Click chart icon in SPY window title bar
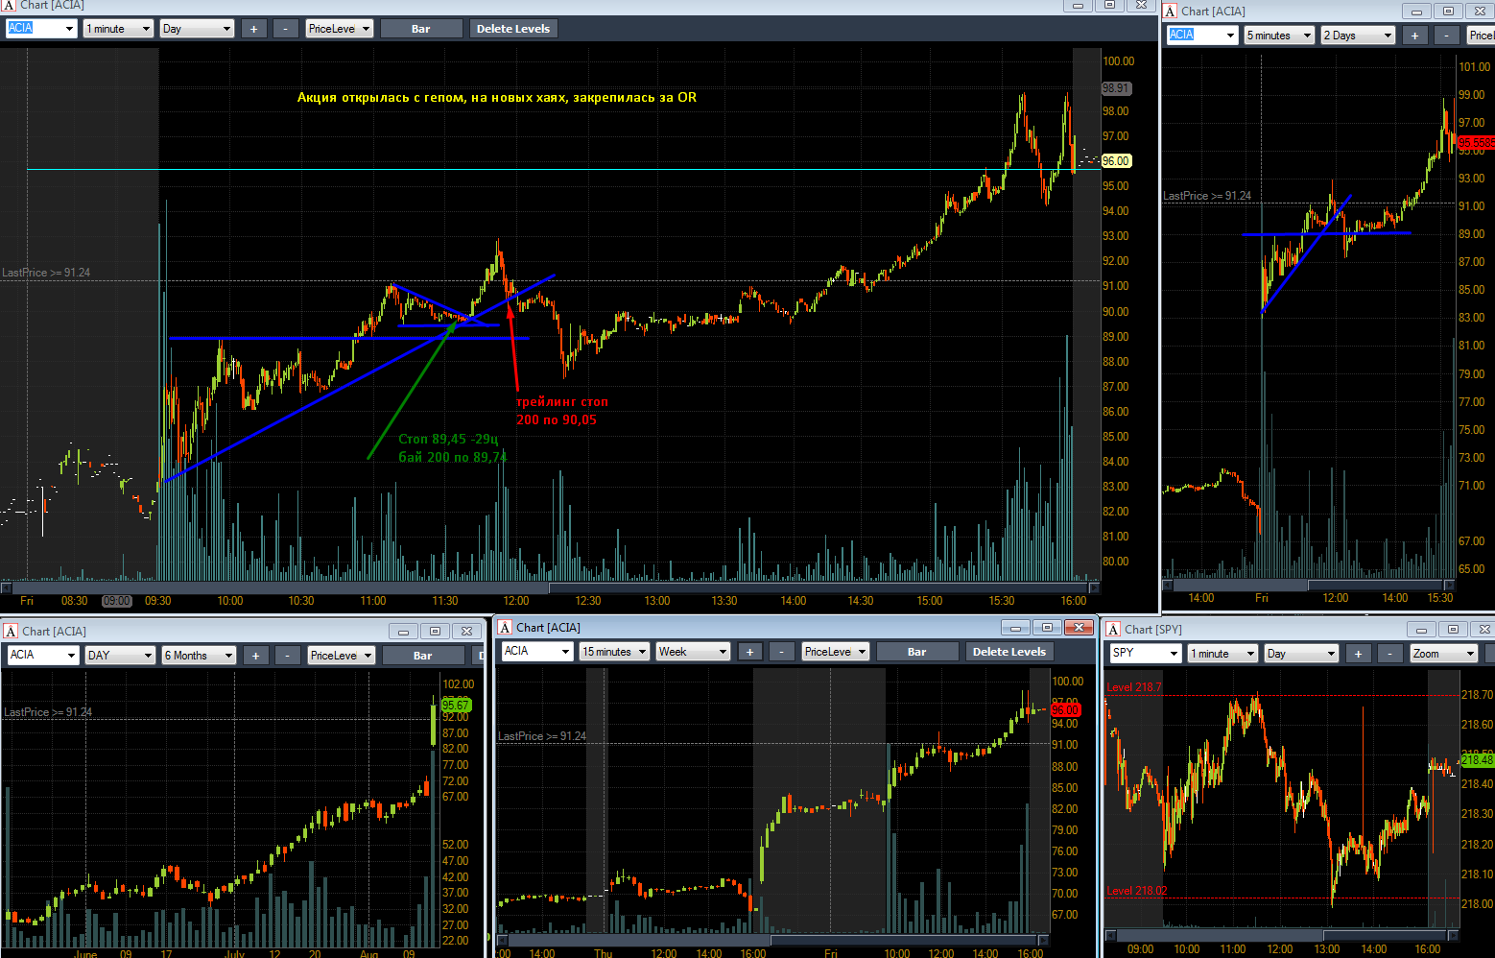 point(1113,630)
